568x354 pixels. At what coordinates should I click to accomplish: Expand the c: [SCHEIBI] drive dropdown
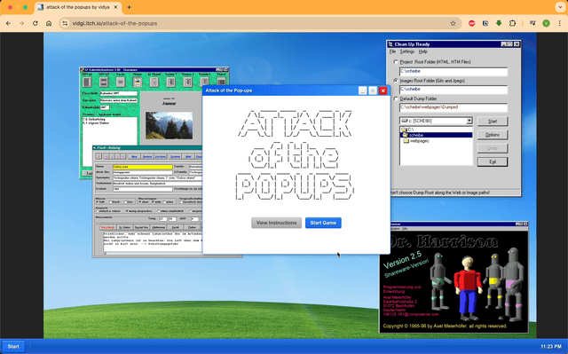(x=469, y=121)
